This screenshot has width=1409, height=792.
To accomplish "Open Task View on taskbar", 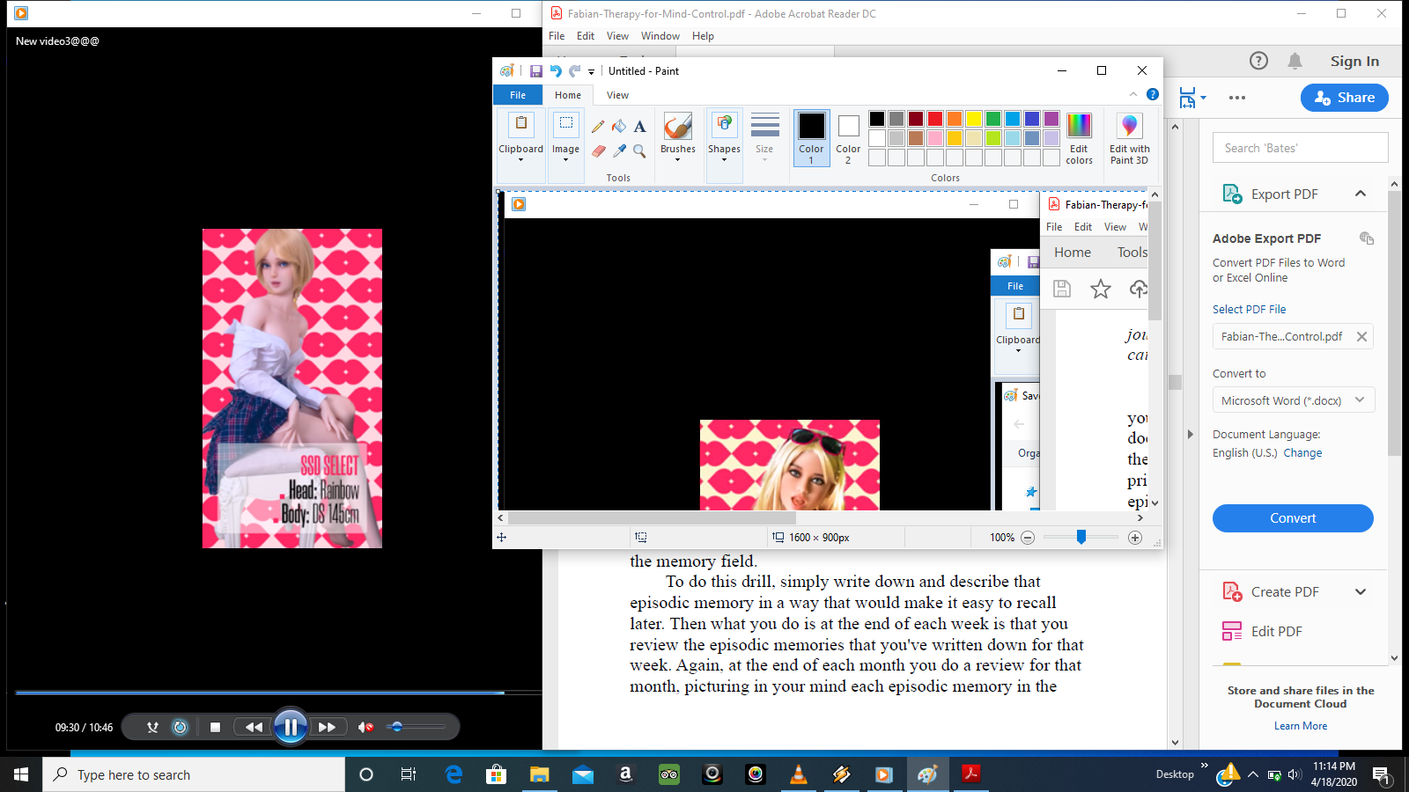I will (409, 774).
